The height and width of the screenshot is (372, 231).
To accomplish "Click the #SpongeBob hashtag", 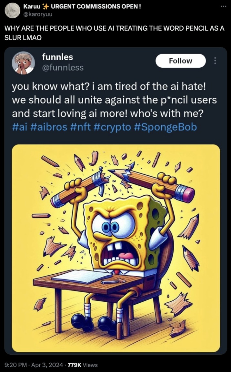I will (x=165, y=127).
